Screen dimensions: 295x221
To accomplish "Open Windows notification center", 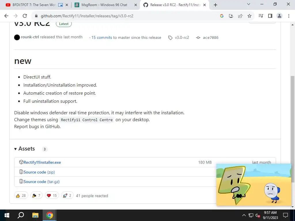I will click(285, 215).
